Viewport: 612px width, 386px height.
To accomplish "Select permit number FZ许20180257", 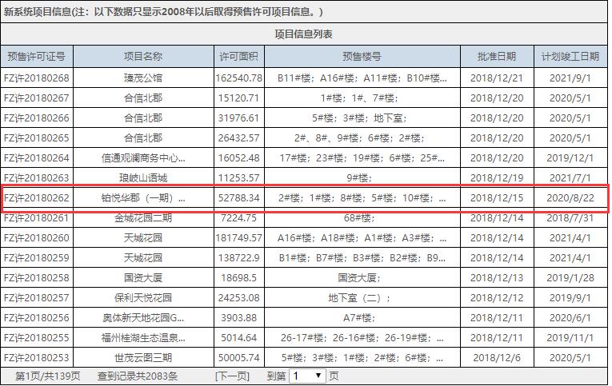I will click(x=36, y=298).
